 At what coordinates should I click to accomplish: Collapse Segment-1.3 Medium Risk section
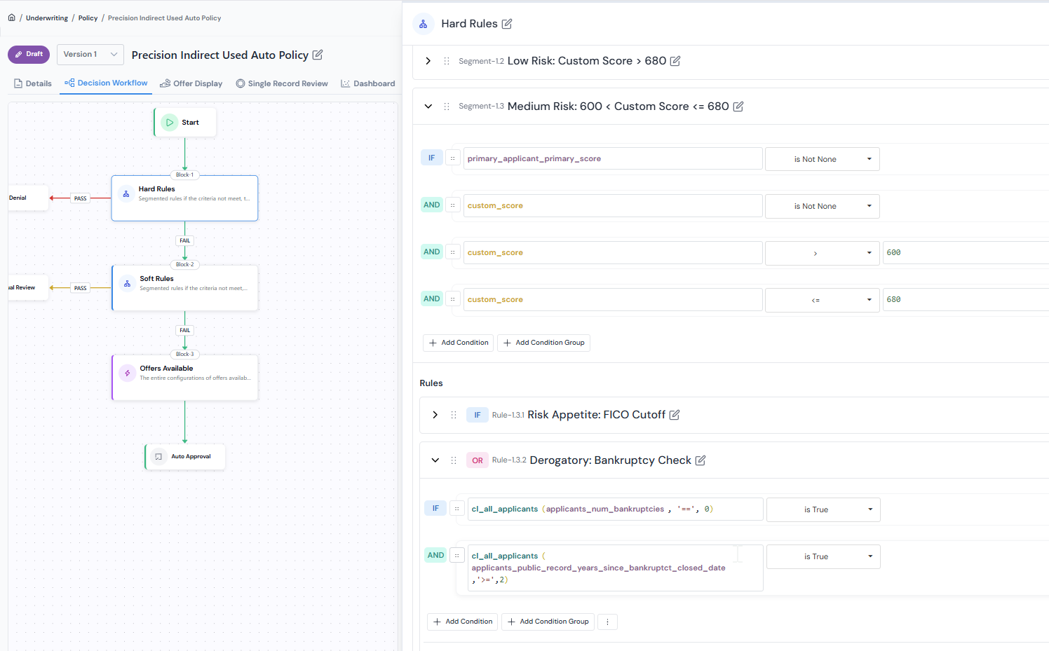(x=428, y=107)
